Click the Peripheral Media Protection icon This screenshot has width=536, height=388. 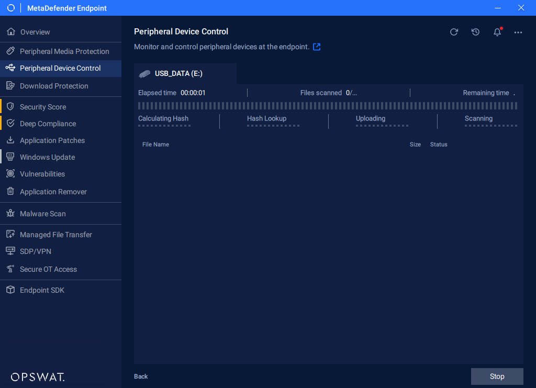(10, 51)
